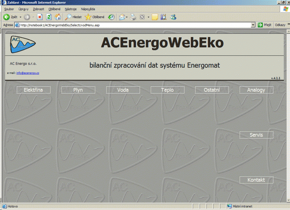Click the Místní intranet zone icon
Viewport: 290px width, 210px height.
pos(229,206)
